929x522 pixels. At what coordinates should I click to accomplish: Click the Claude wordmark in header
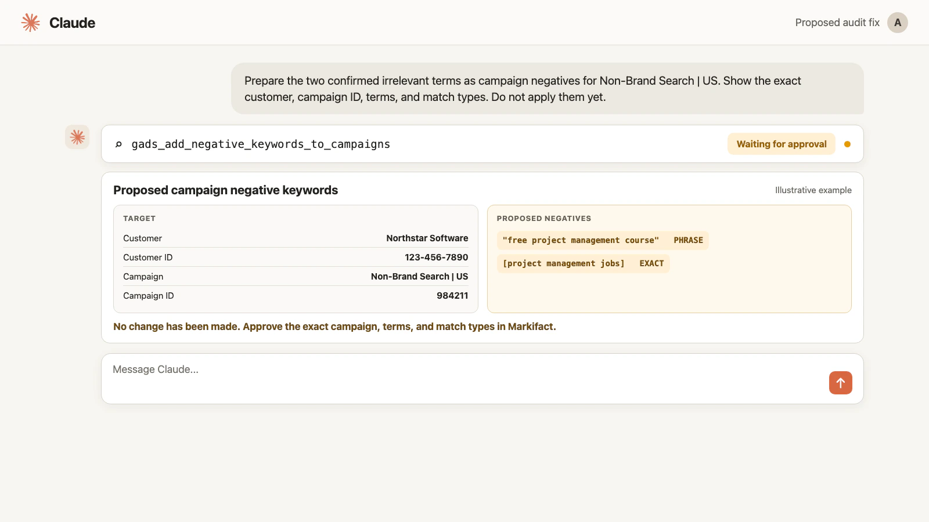point(72,23)
